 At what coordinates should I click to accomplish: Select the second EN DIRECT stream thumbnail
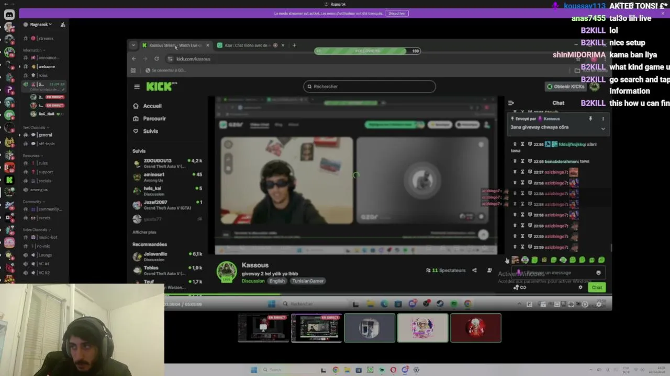click(316, 328)
